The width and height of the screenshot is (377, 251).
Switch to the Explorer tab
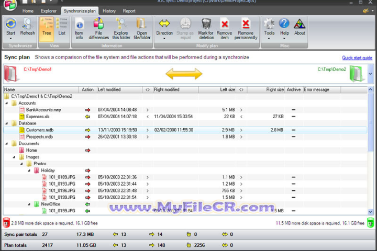tap(48, 10)
